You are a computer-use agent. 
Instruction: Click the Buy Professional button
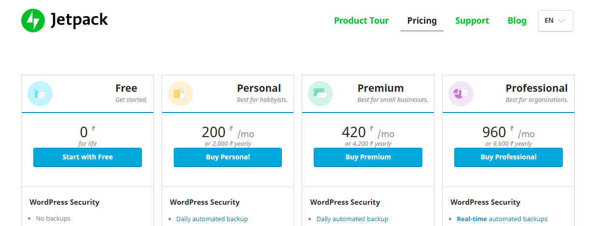508,157
